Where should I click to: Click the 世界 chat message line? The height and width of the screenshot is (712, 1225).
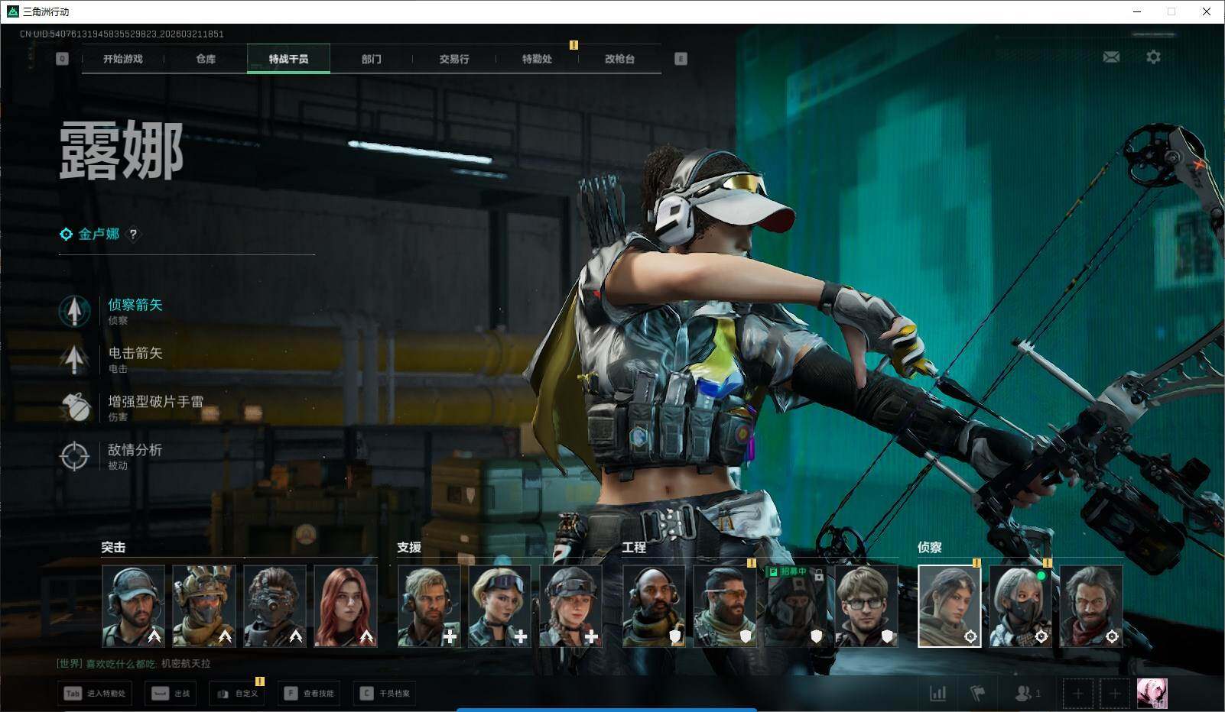(134, 664)
